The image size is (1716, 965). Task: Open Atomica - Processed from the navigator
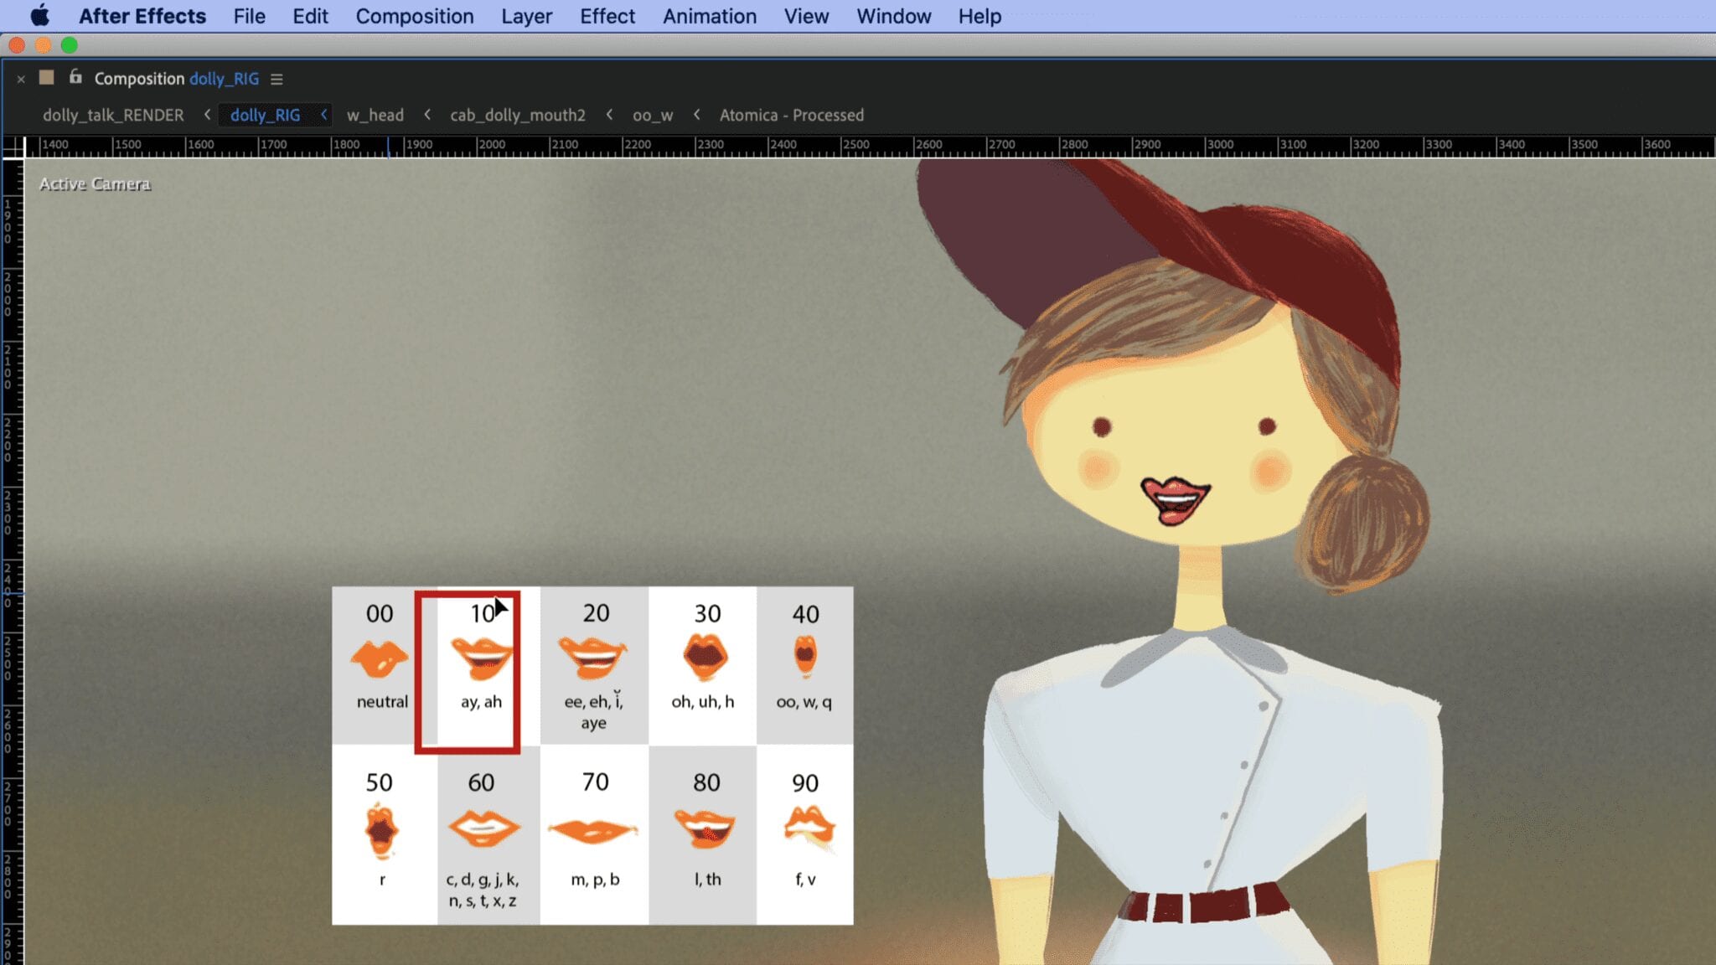791,115
